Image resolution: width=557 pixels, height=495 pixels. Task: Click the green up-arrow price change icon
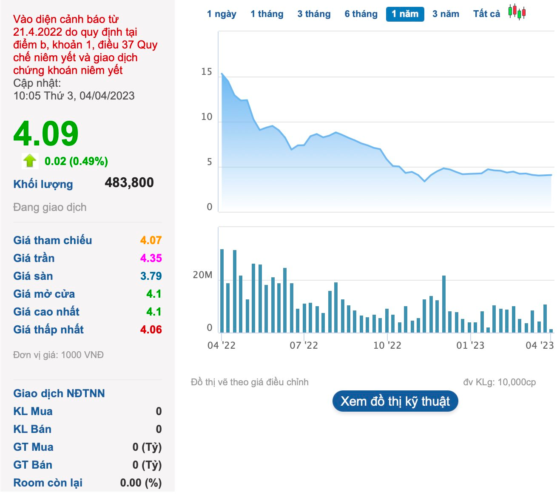point(29,161)
